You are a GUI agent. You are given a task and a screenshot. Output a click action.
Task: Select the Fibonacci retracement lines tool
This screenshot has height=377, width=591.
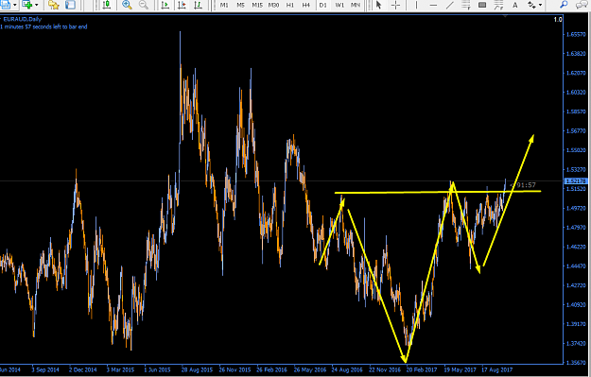pyautogui.click(x=466, y=5)
